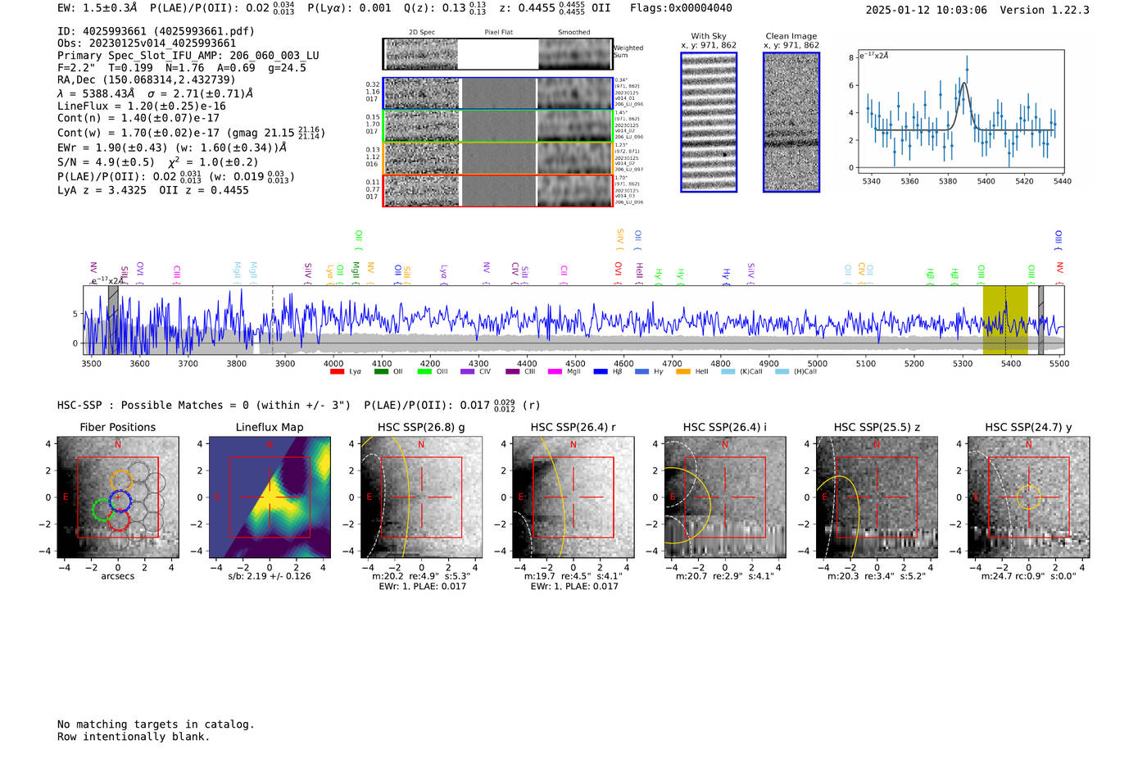Image resolution: width=1147 pixels, height=781 pixels.
Task: Click the dark green OII legend swatch
Action: pos(381,372)
